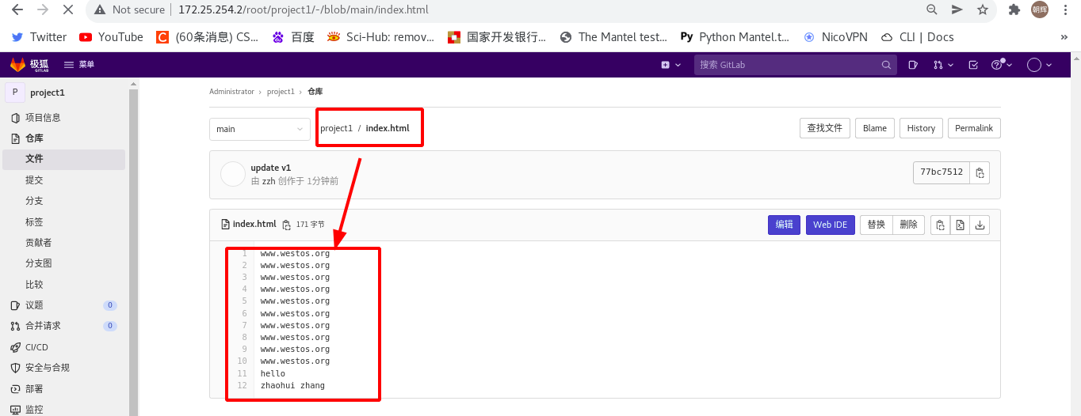Focus the 搜索 GitLab search field

(796, 65)
